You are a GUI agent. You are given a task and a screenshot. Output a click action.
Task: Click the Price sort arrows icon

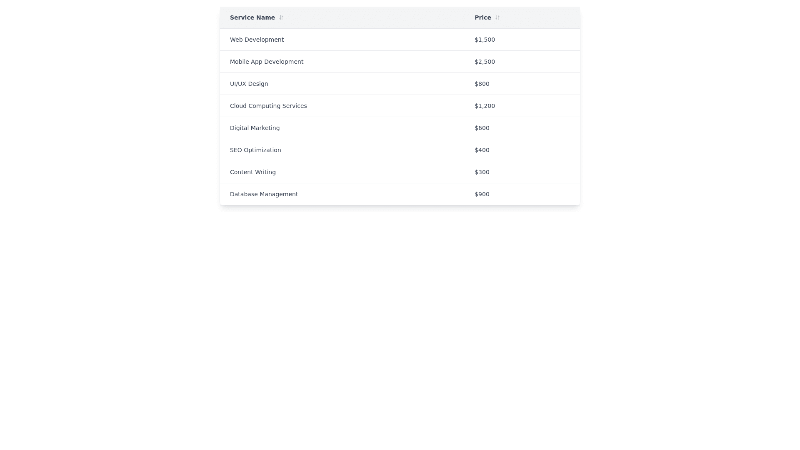click(497, 17)
